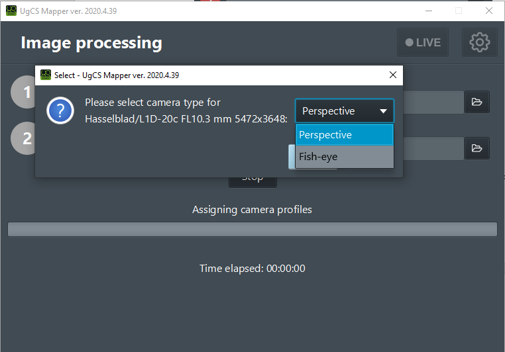
Task: Click the camera profile progress bar
Action: 252,229
